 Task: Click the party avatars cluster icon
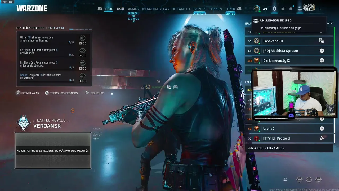click(309, 8)
